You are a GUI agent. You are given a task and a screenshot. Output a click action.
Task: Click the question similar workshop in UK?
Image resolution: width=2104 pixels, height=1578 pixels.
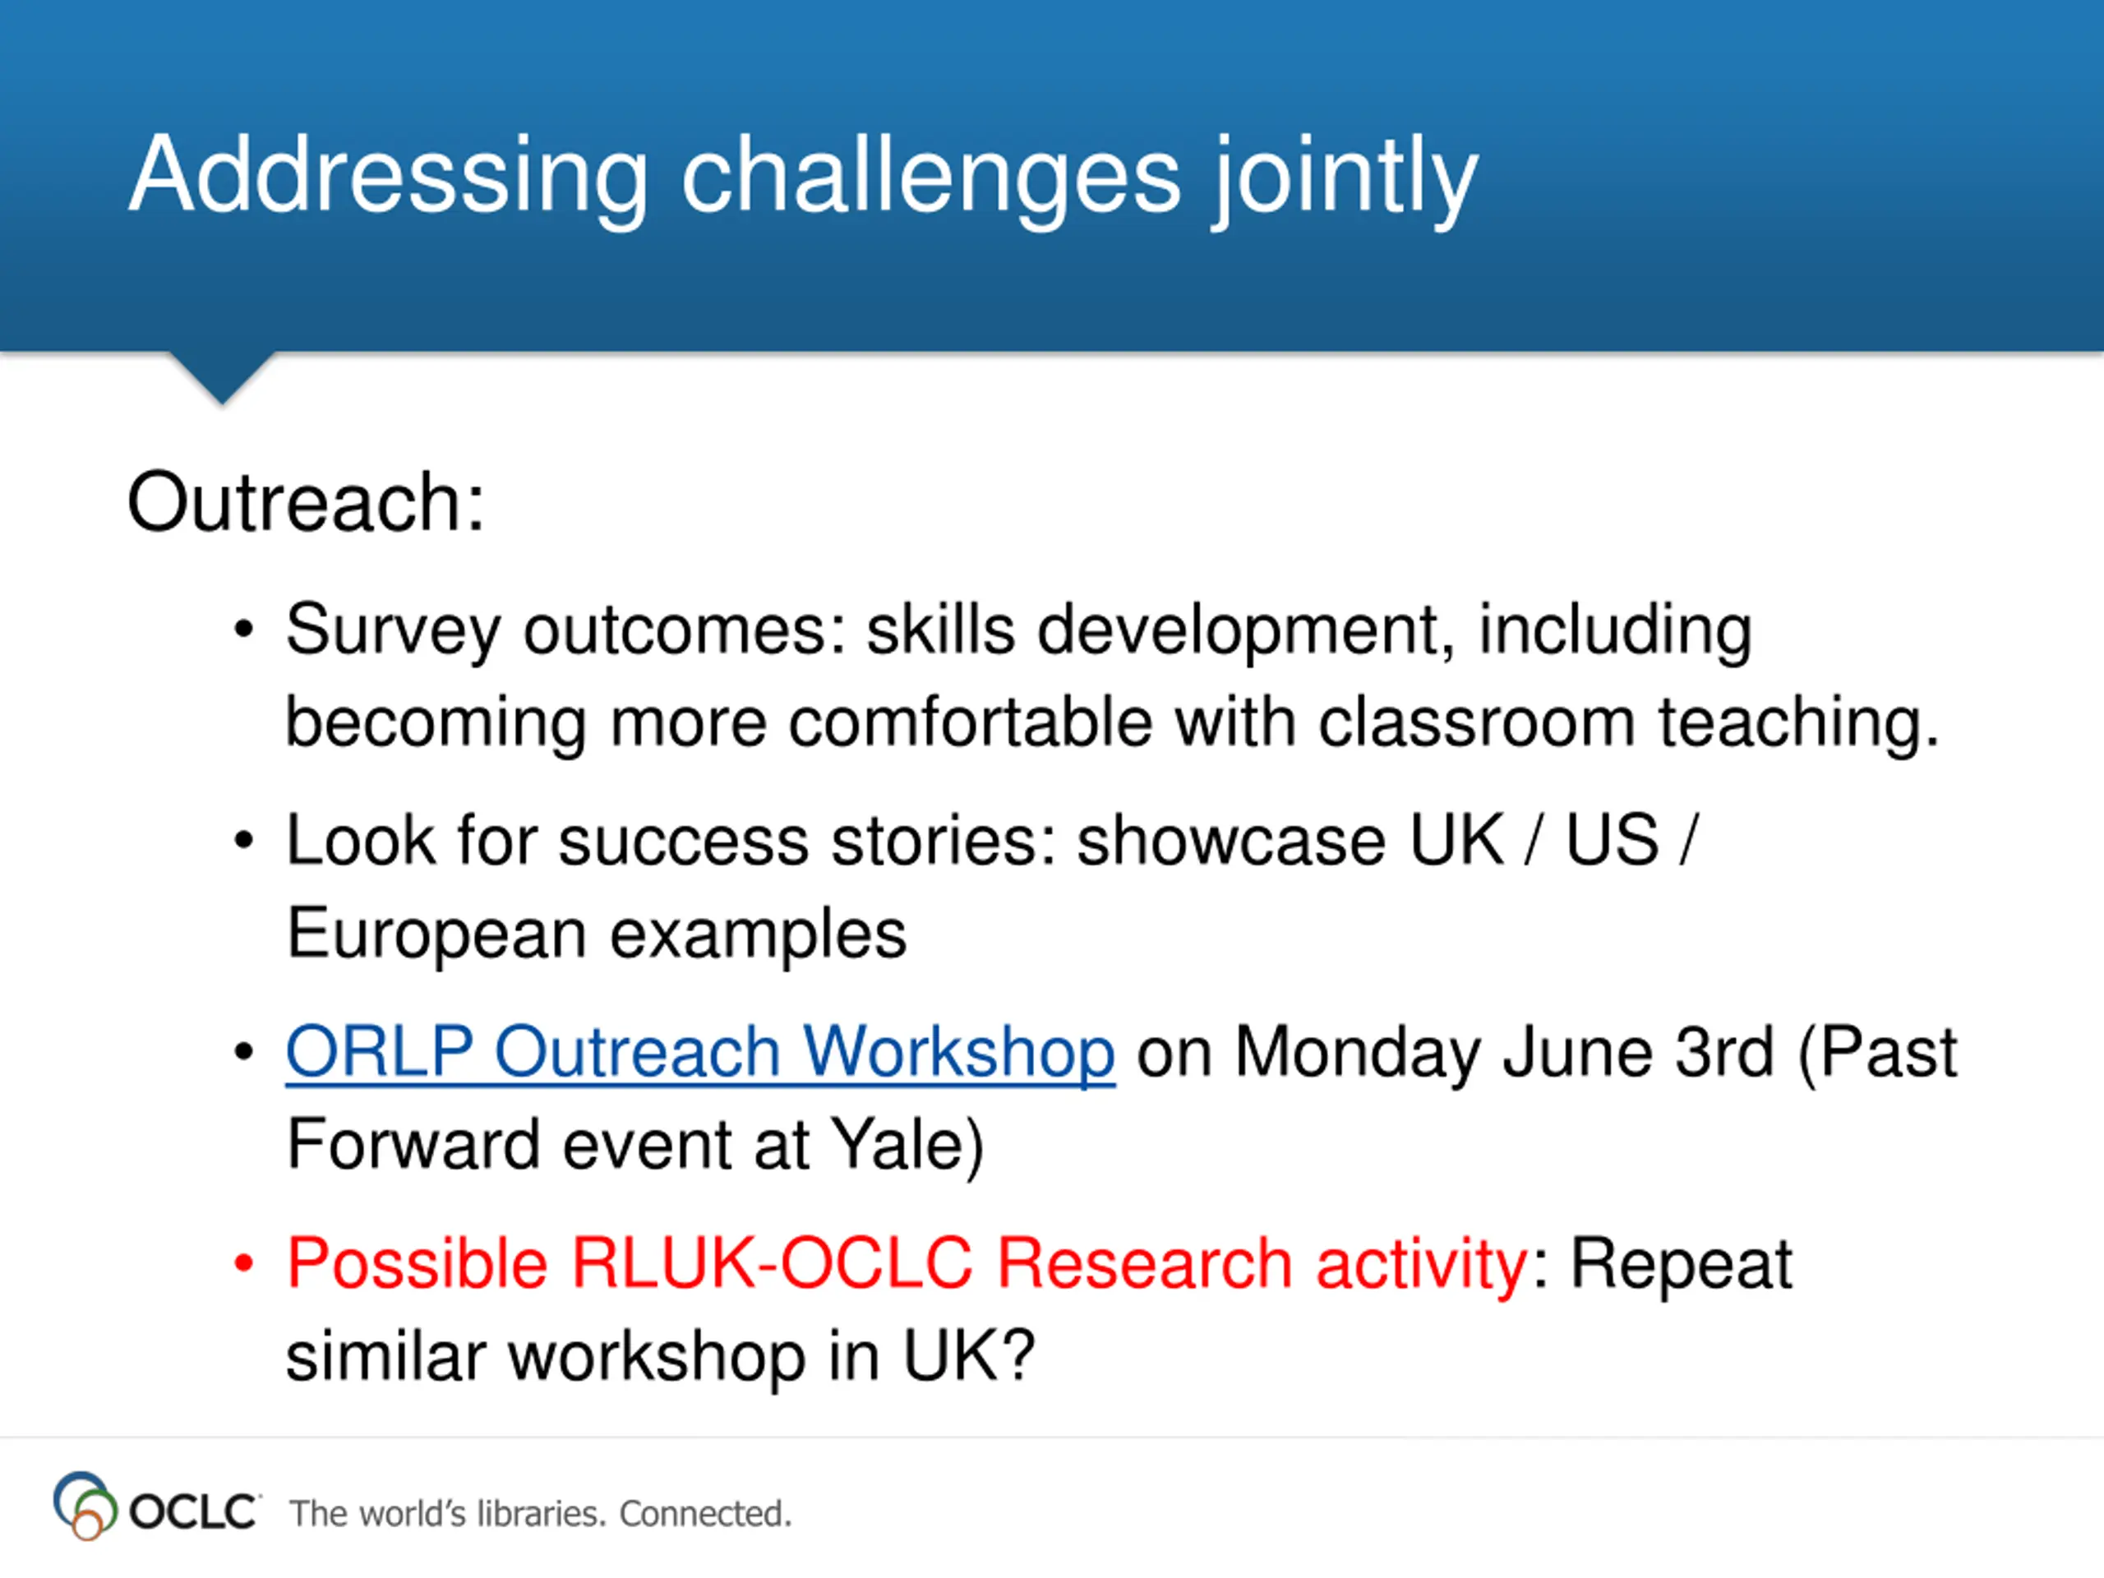(x=660, y=1356)
